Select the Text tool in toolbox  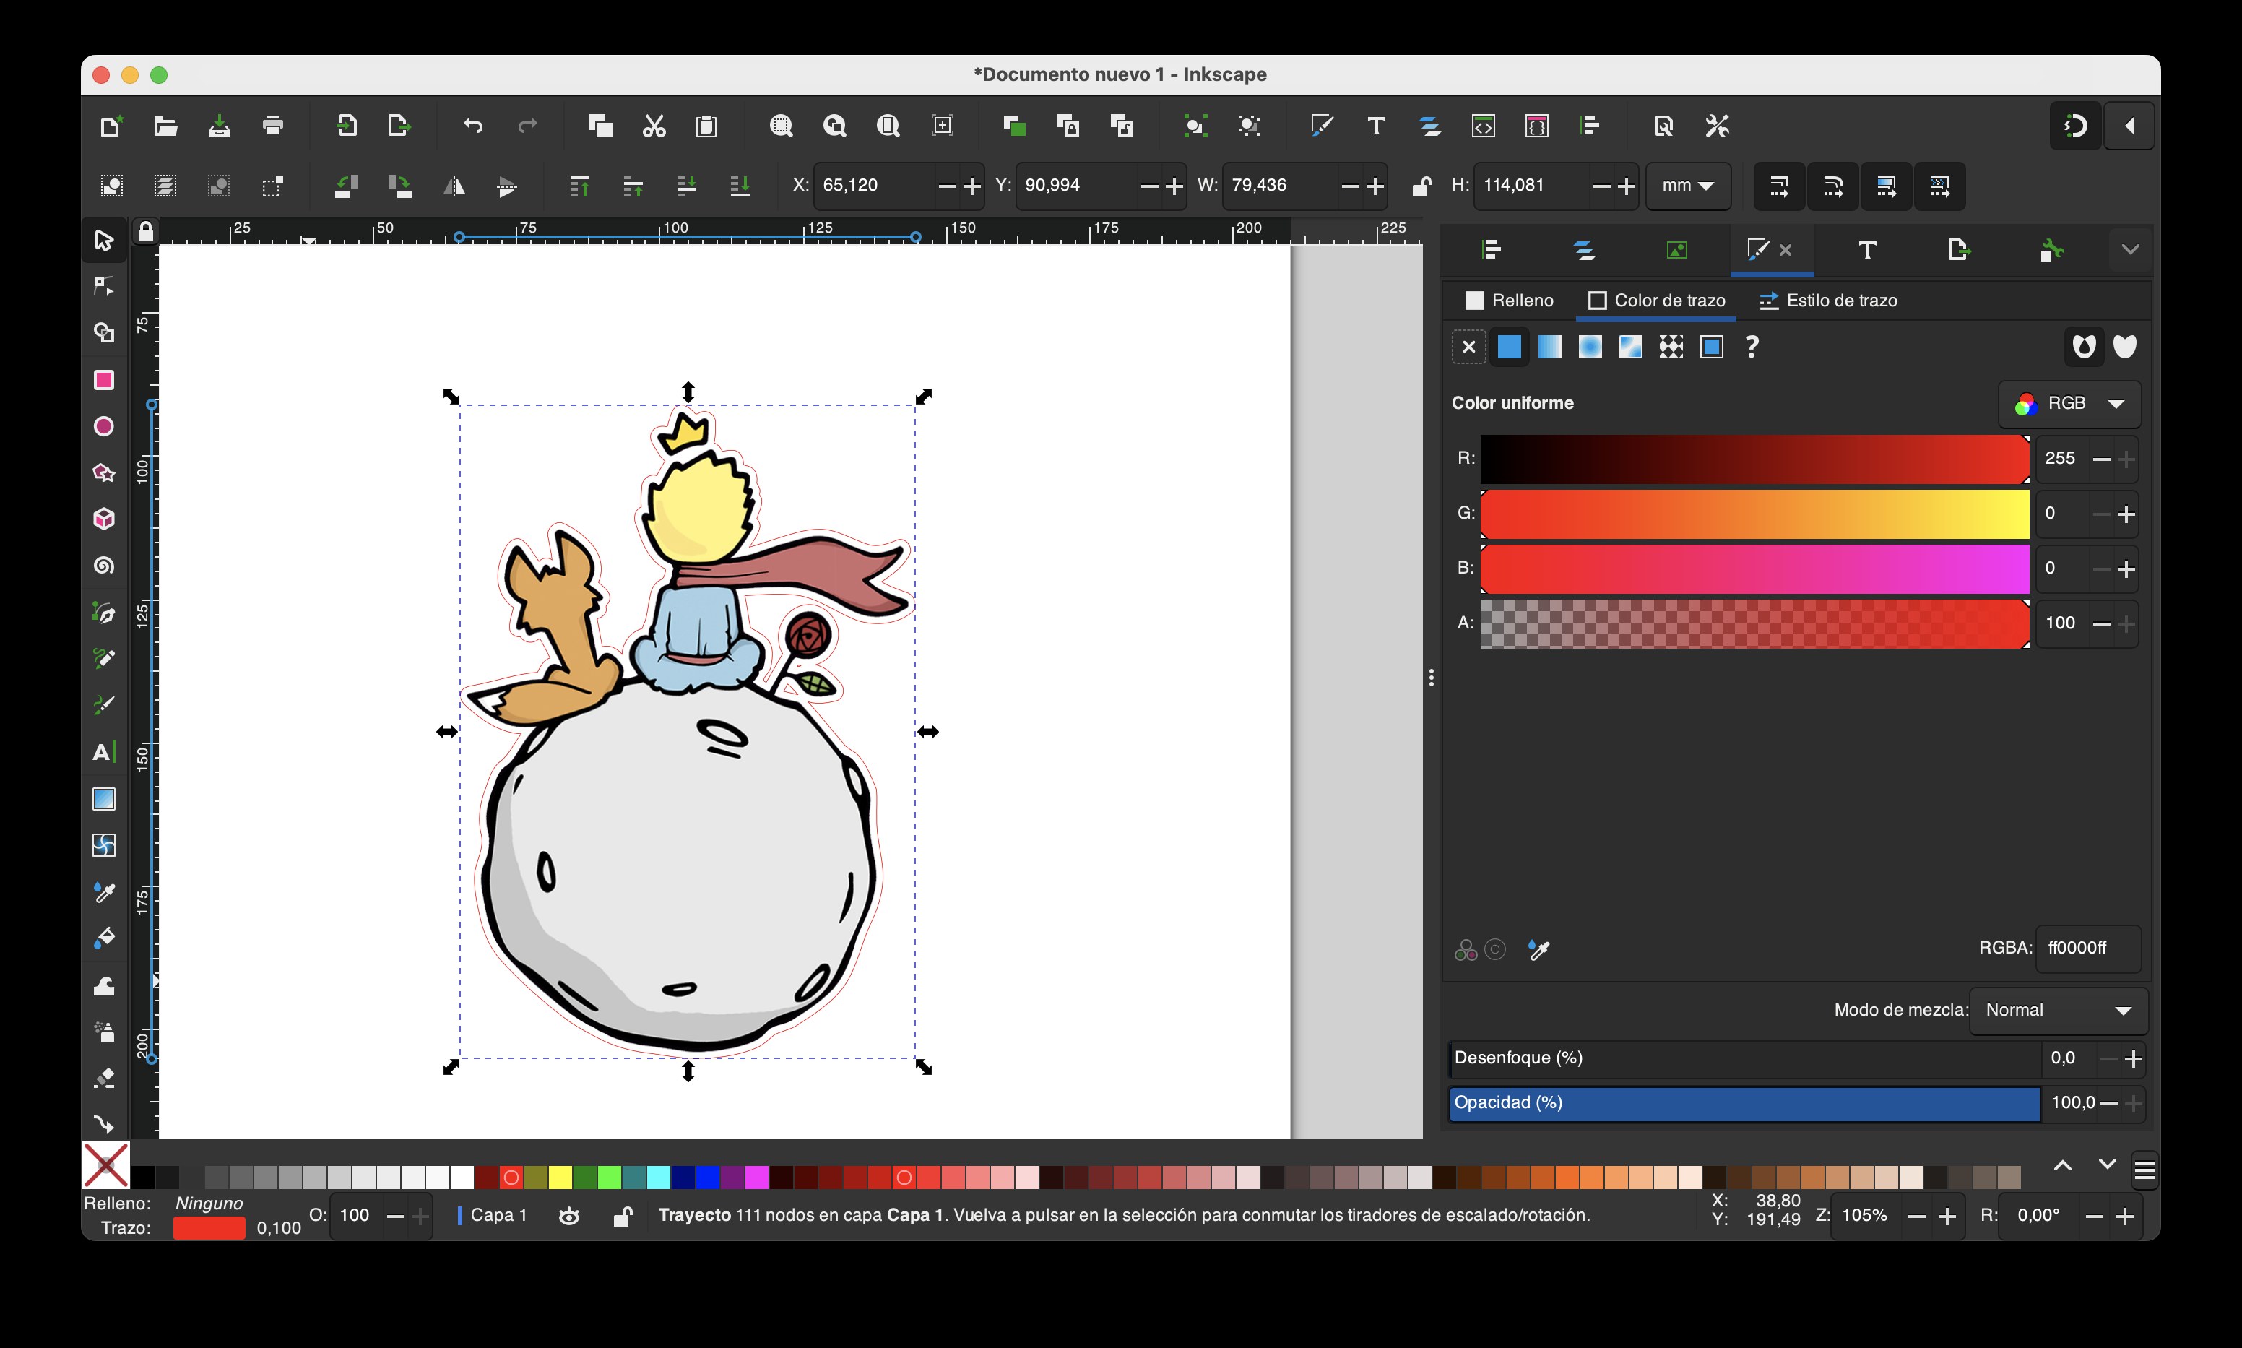(103, 752)
